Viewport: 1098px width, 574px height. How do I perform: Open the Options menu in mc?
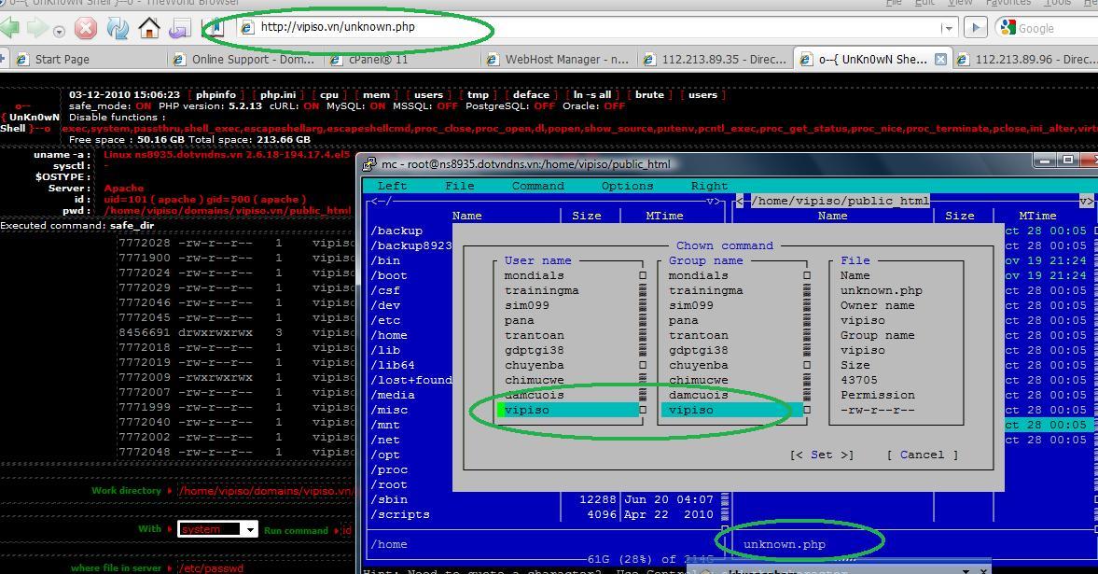628,186
